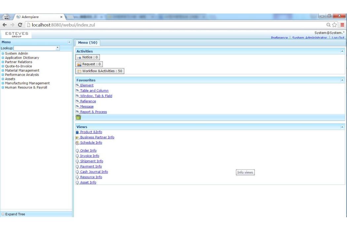Click the green recycle bin icon under Favourites
The image size is (347, 231).
[78, 117]
